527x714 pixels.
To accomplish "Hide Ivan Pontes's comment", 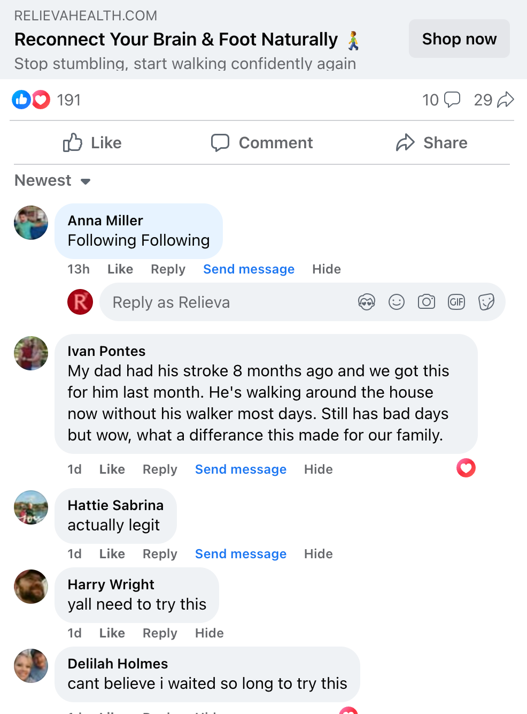I will tap(318, 469).
